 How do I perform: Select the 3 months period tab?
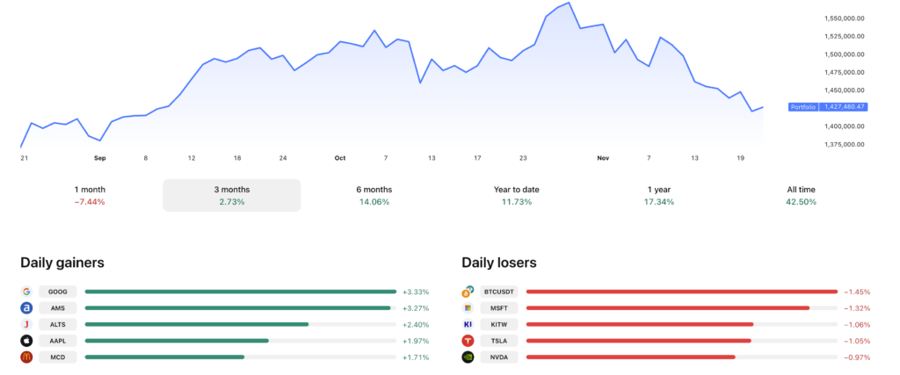pos(232,195)
